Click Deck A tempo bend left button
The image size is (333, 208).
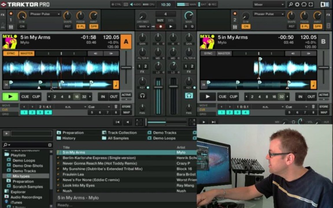[x=95, y=53]
